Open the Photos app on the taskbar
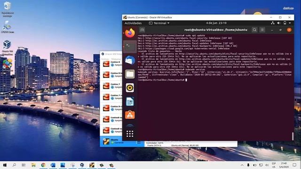The width and height of the screenshot is (301, 169). coord(63,165)
